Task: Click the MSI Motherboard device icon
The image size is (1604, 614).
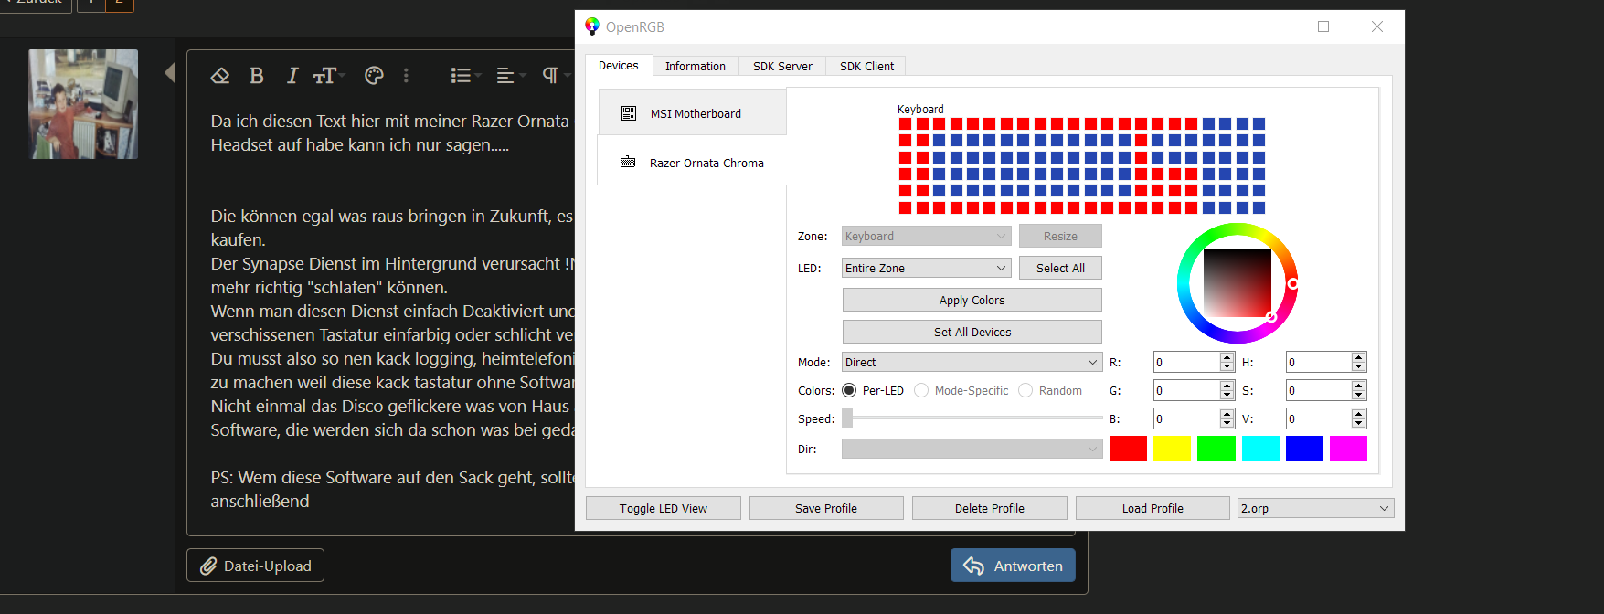Action: point(629,113)
